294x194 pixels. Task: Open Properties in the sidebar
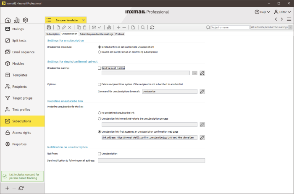pyautogui.click(x=23, y=144)
